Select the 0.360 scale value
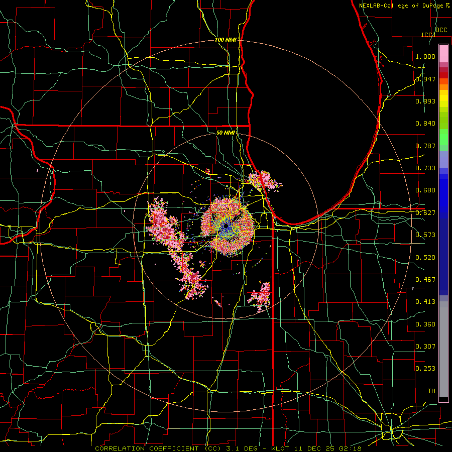Viewport: 452px width, 452px height. [x=425, y=324]
